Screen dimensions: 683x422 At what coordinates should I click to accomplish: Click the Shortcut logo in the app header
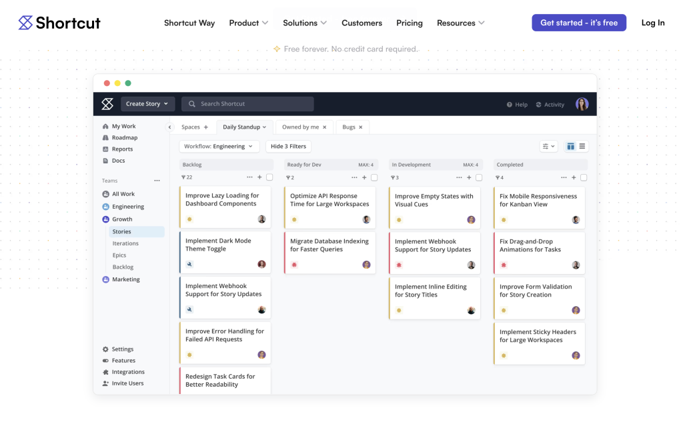click(107, 104)
